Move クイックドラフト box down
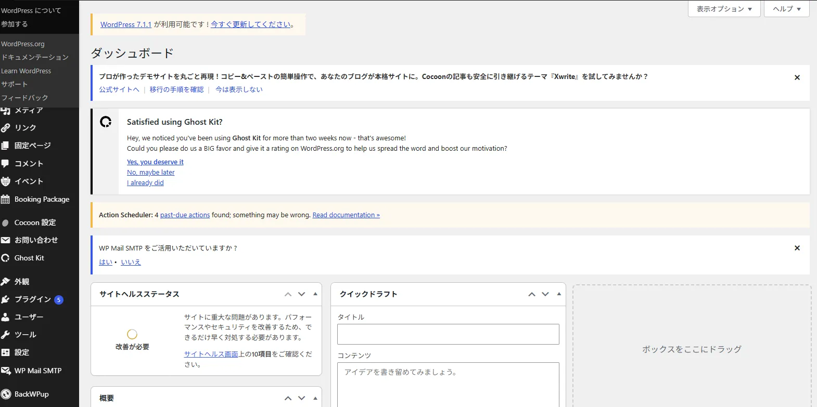 click(545, 294)
